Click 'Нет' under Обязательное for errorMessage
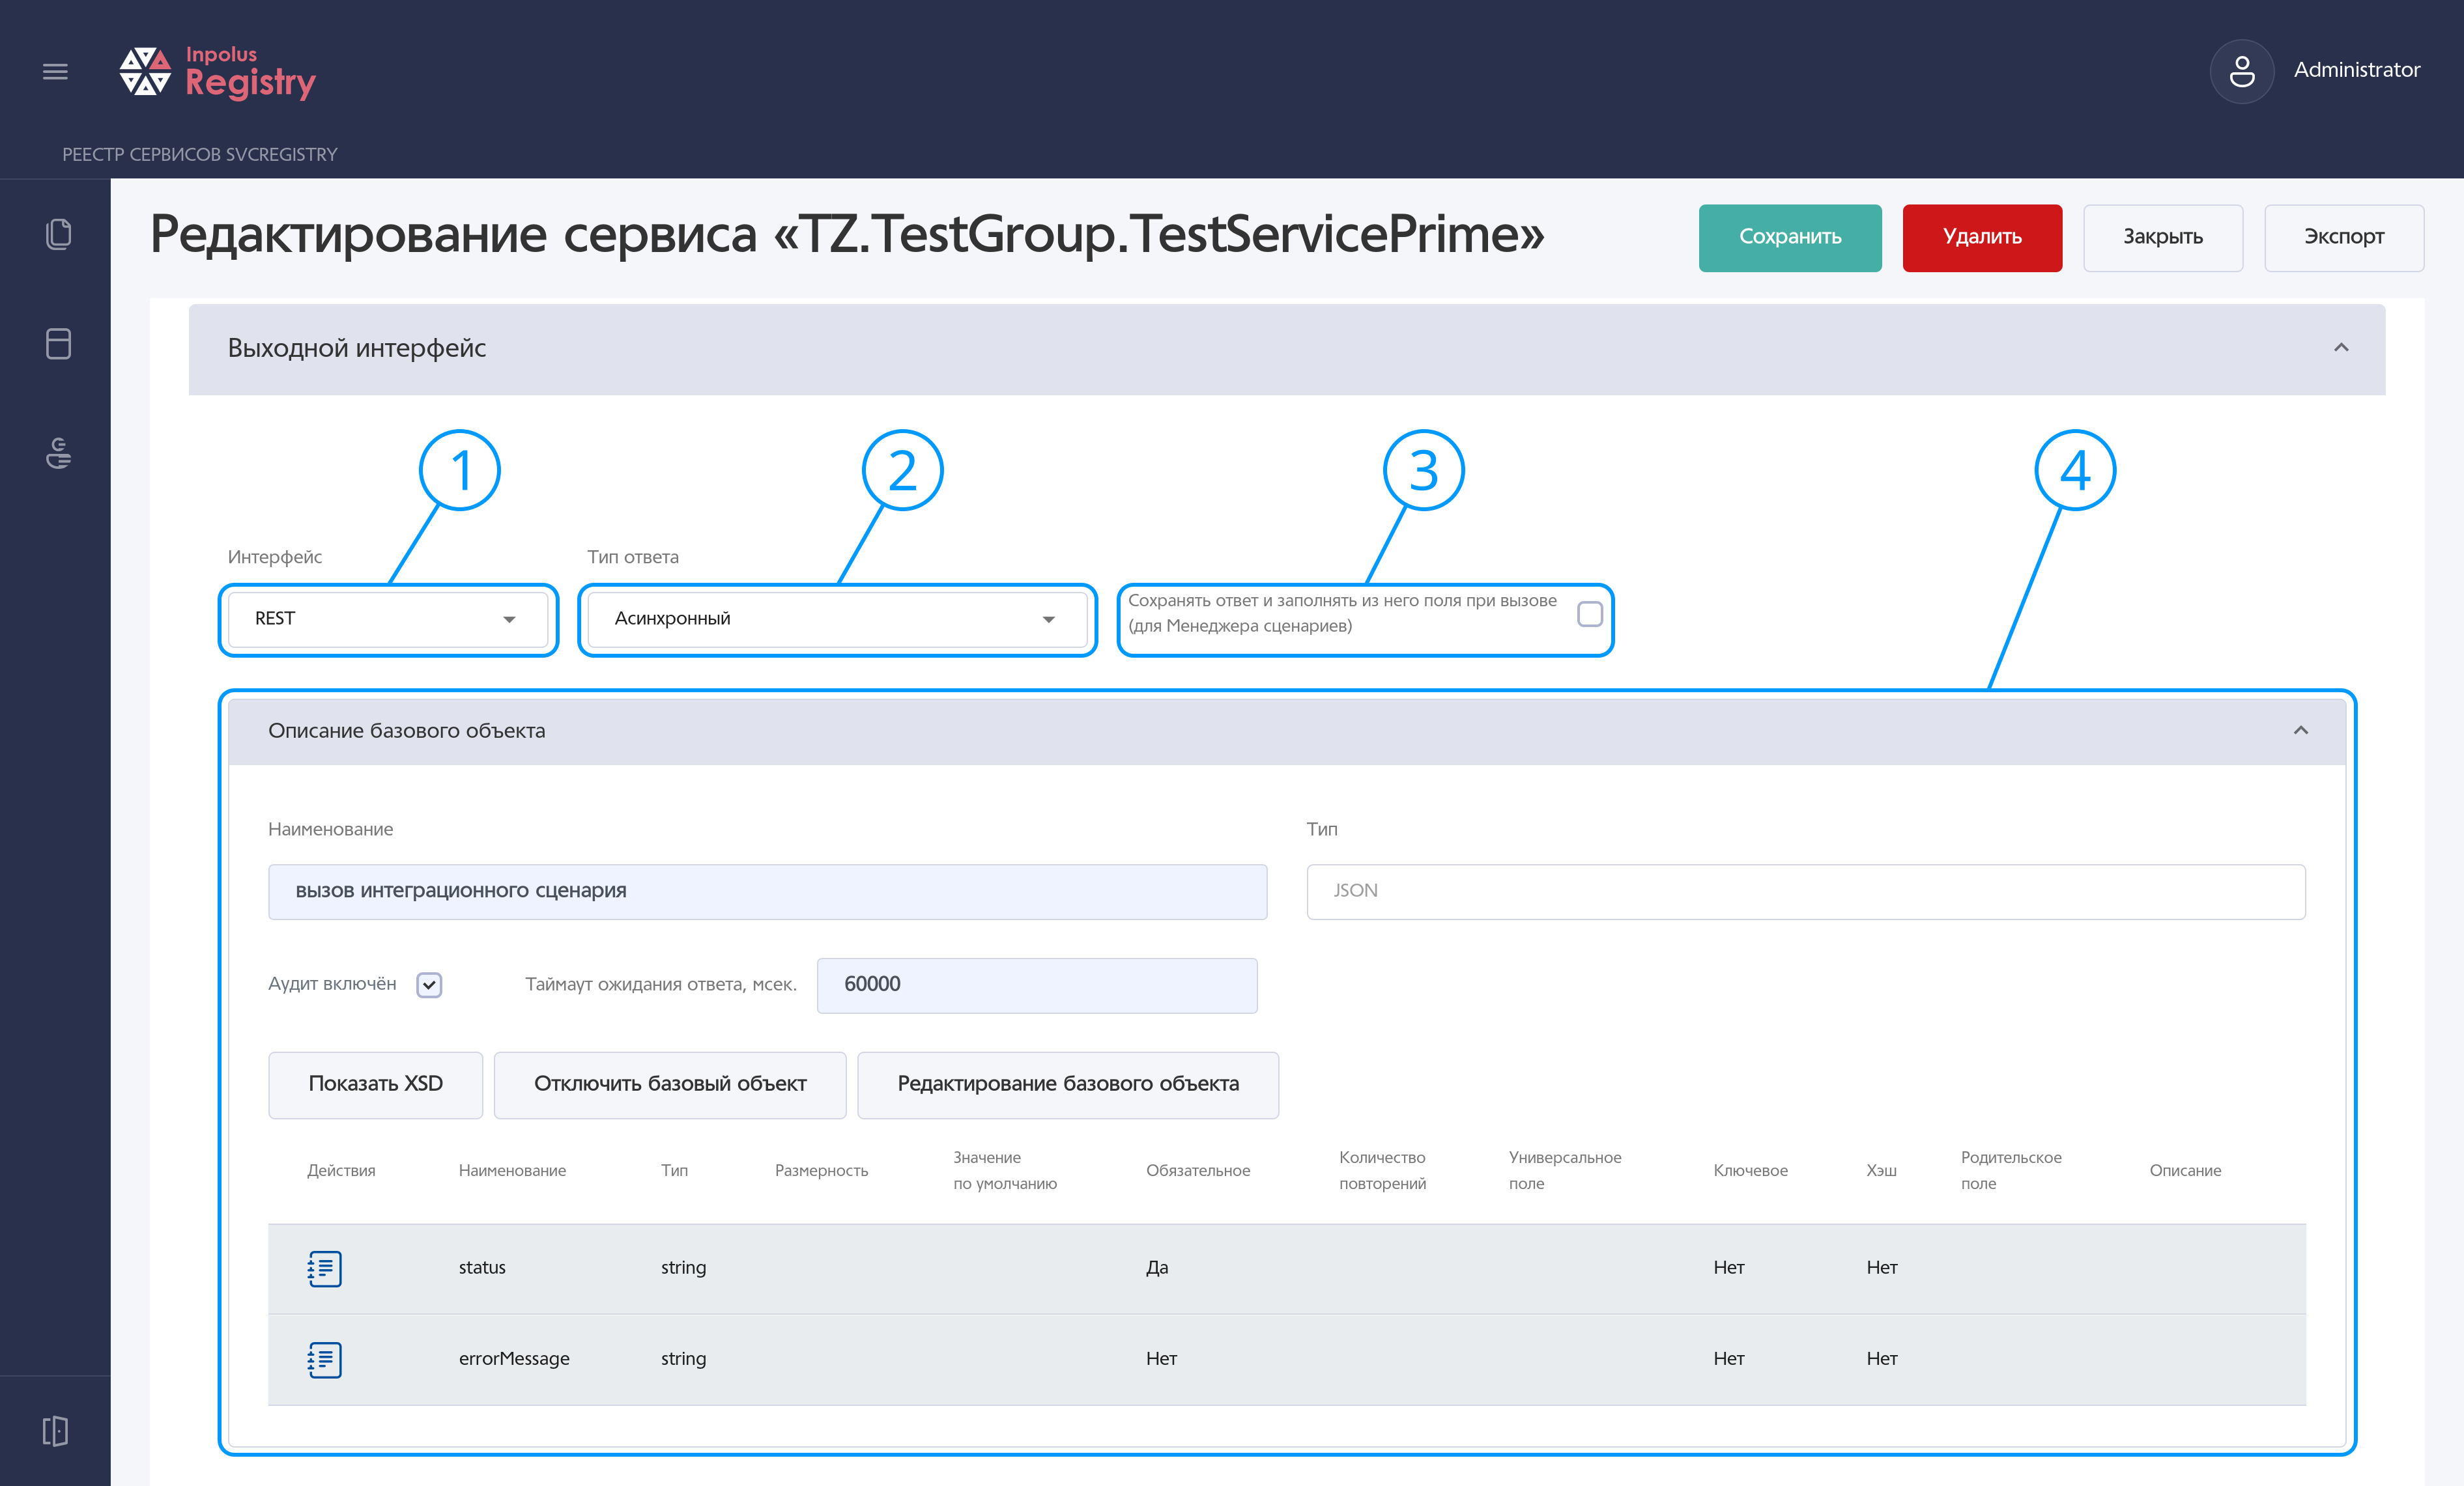Image resolution: width=2464 pixels, height=1486 pixels. pyautogui.click(x=1161, y=1358)
